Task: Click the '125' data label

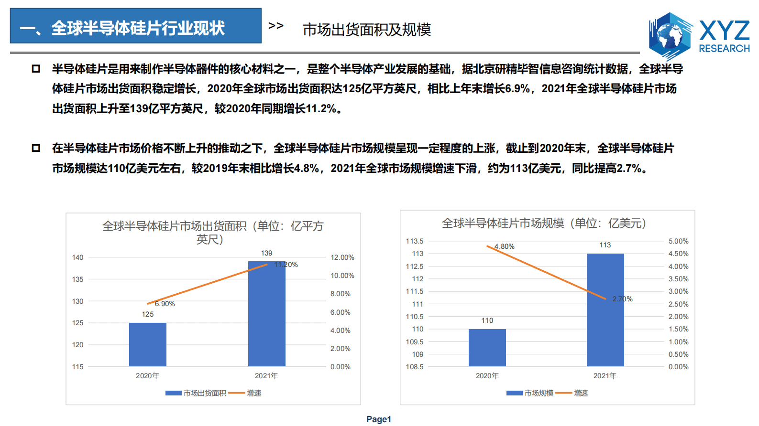Action: pos(148,314)
